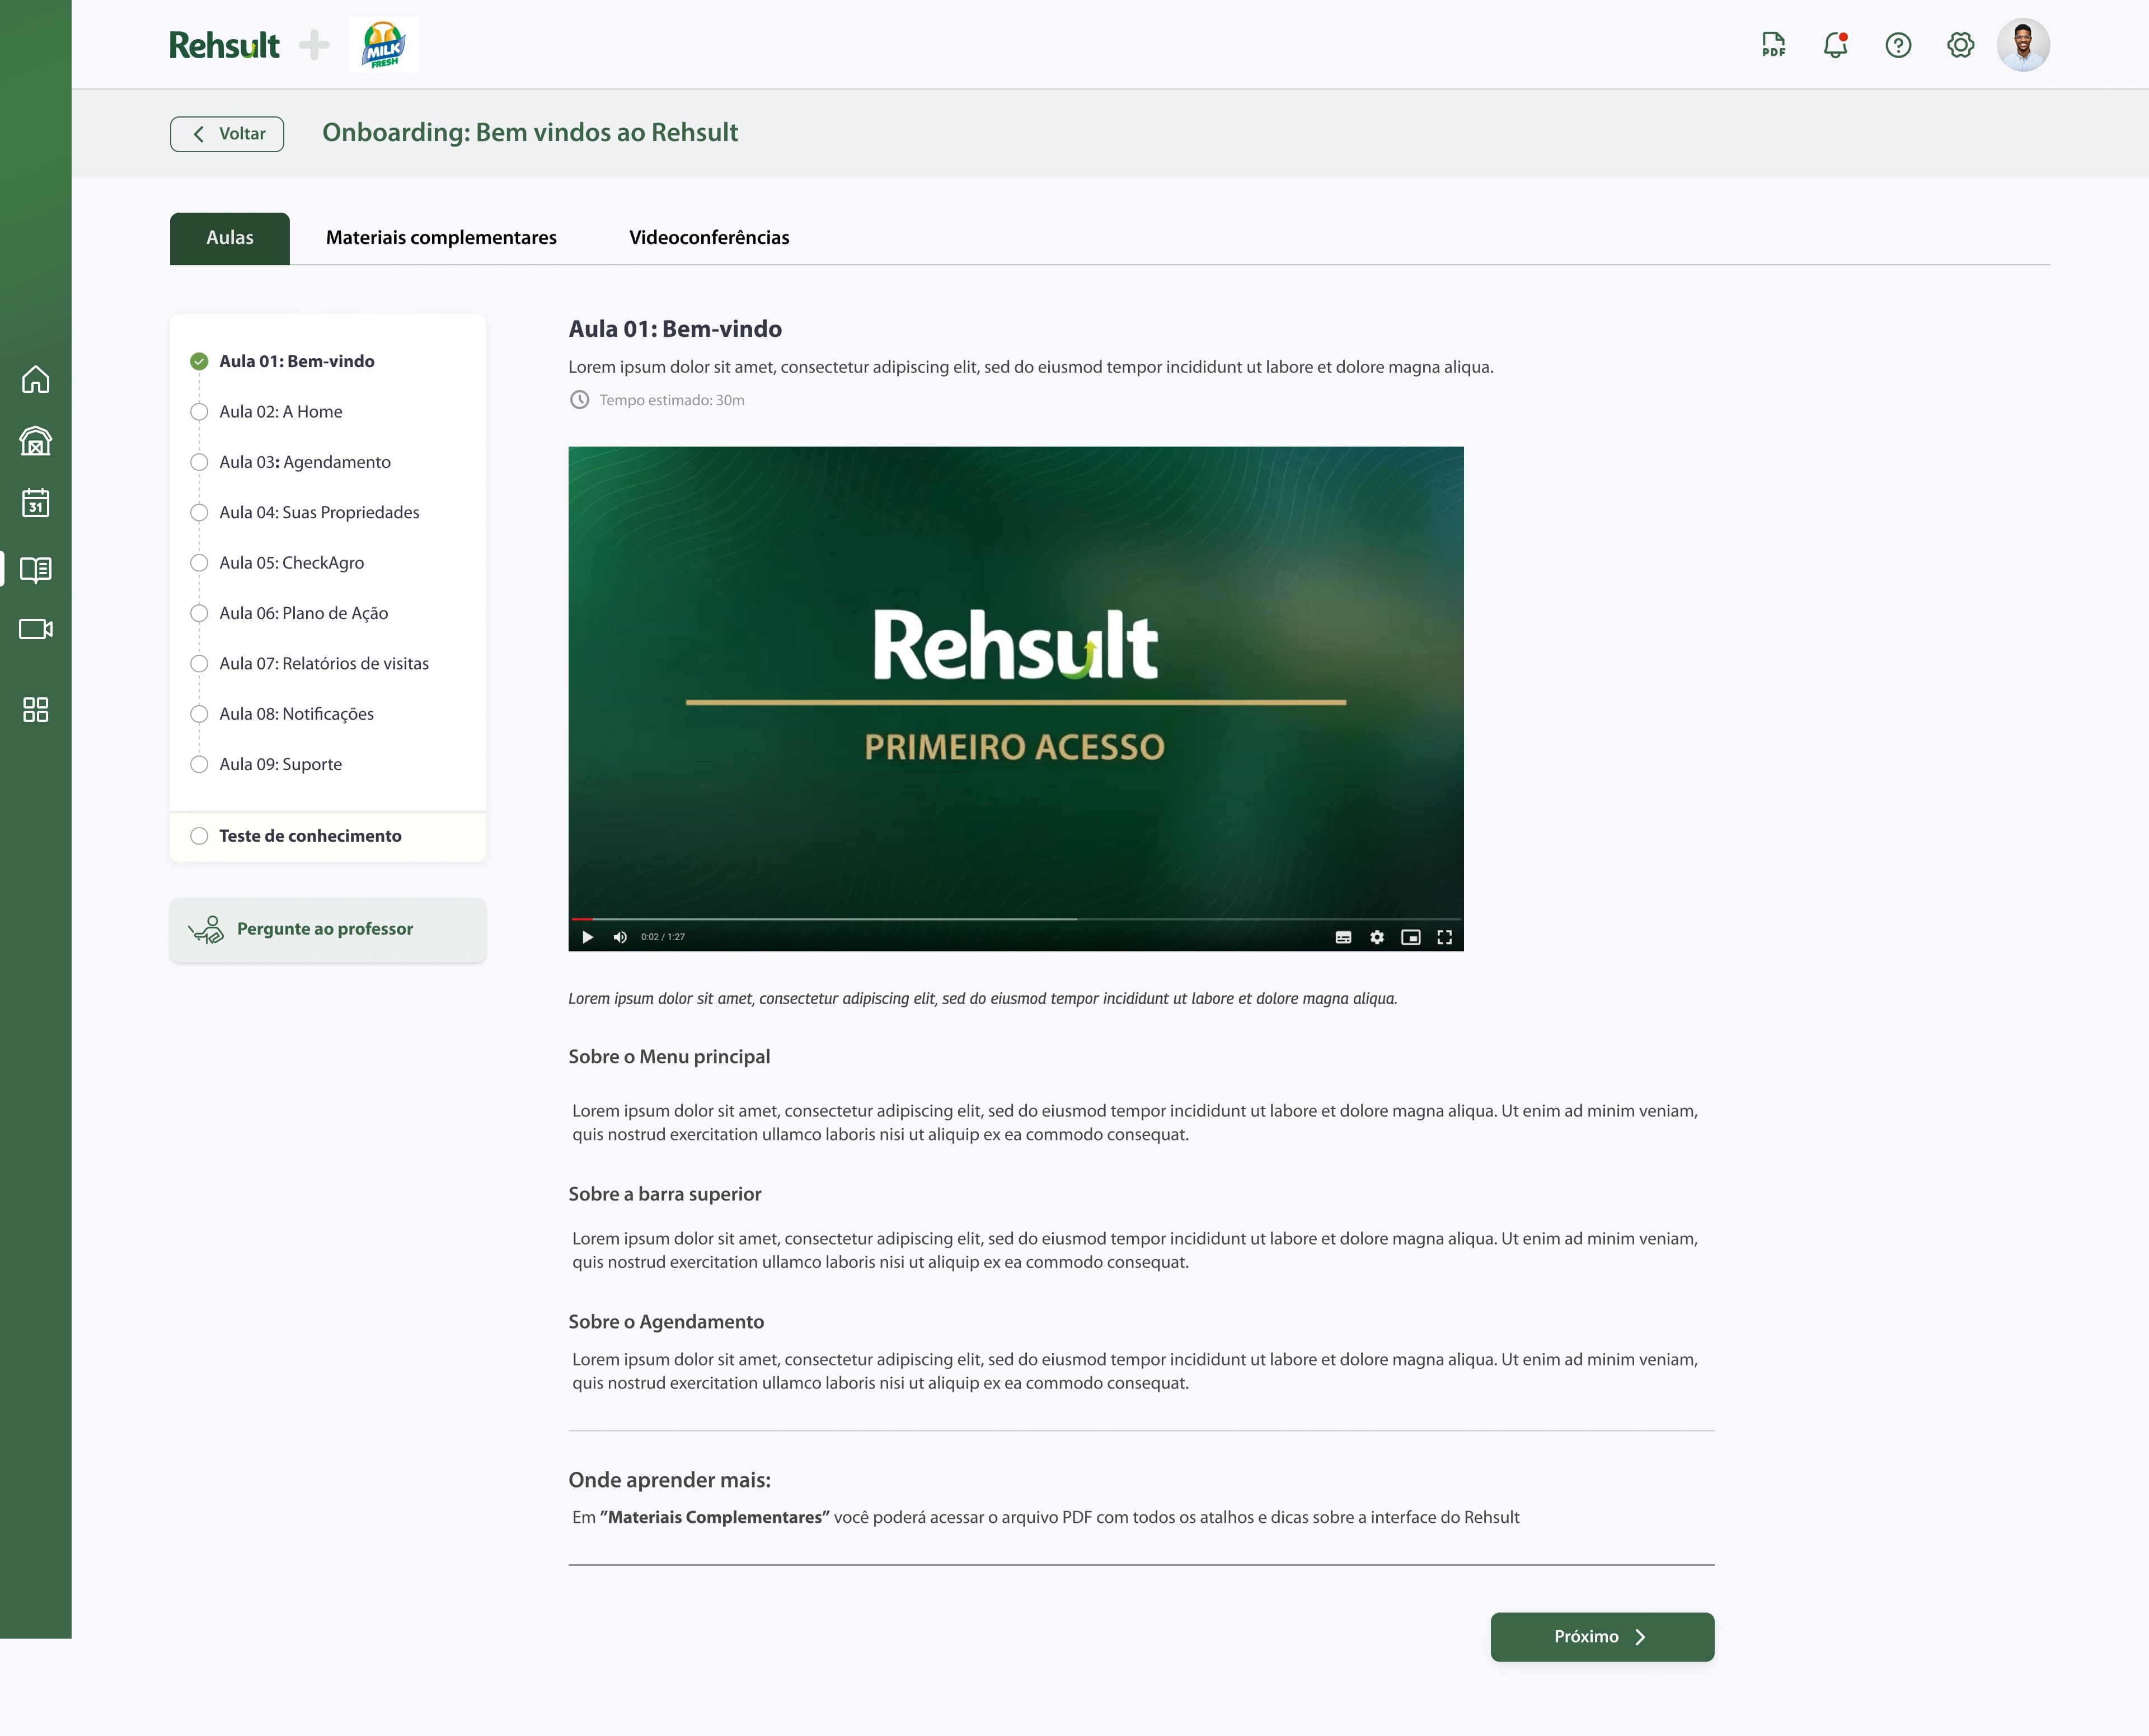2149x1736 pixels.
Task: Click the Sobre o Menu principal heading
Action: pyautogui.click(x=669, y=1057)
